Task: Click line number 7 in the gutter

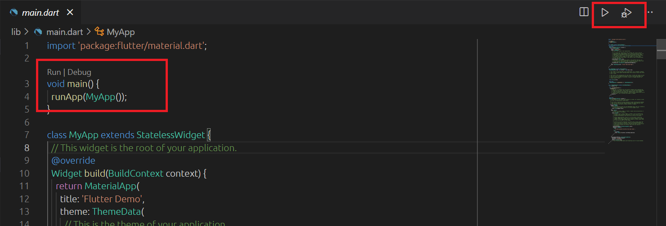Action: pos(26,135)
